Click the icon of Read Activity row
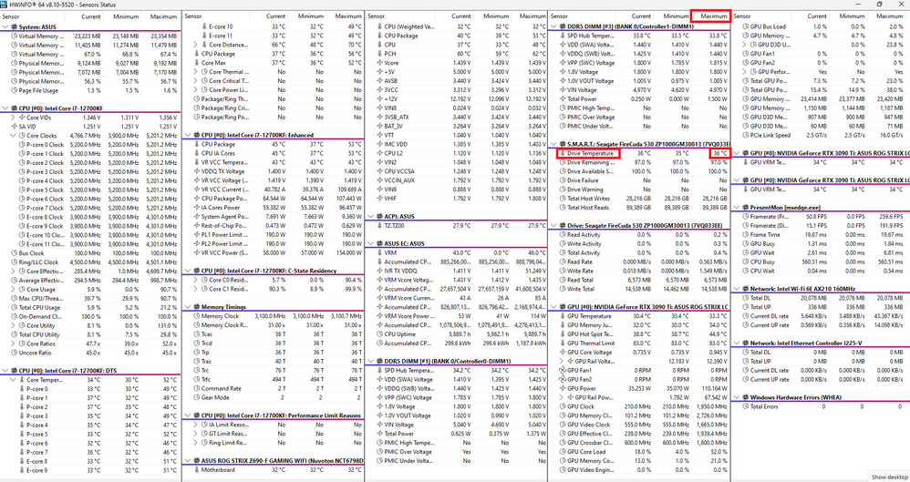910x482 pixels. (562, 235)
